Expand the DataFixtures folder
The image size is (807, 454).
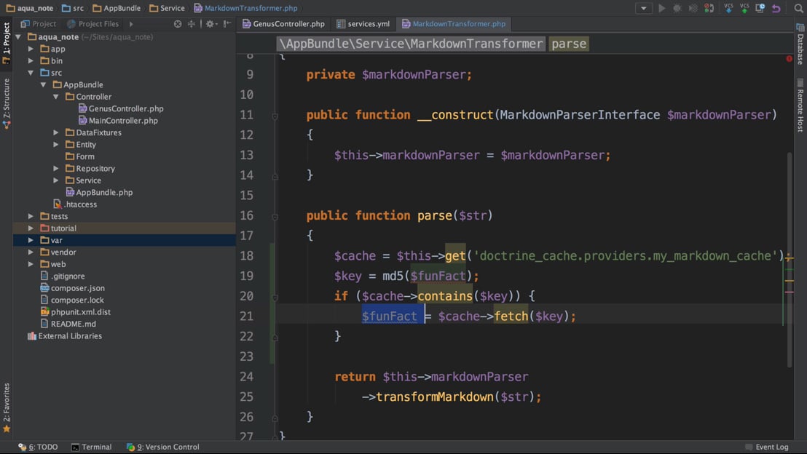pos(56,132)
